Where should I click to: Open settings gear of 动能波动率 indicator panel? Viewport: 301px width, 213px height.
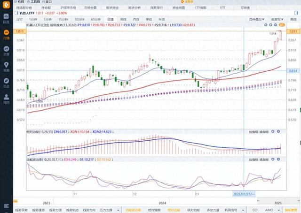273,159
